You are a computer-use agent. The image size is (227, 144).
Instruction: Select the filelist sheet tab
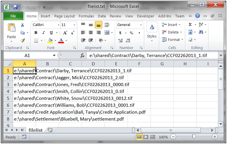(36, 130)
